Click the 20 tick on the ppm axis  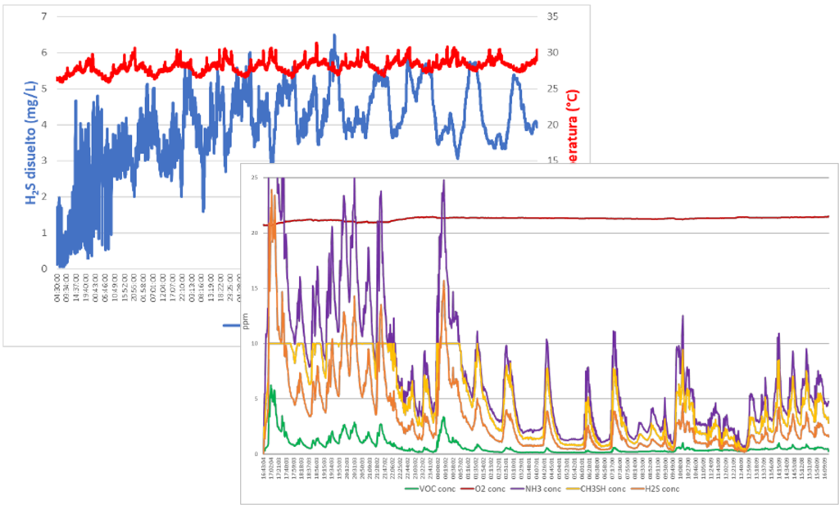point(256,233)
